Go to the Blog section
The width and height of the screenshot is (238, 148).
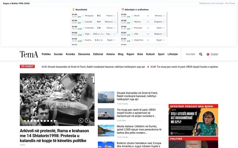point(121,54)
